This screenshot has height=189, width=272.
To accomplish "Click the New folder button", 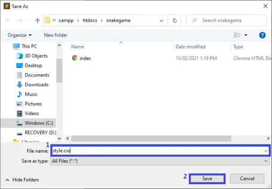I will (55, 35).
